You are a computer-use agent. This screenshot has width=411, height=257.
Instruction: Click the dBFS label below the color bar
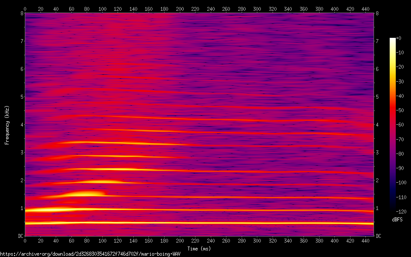click(x=397, y=220)
